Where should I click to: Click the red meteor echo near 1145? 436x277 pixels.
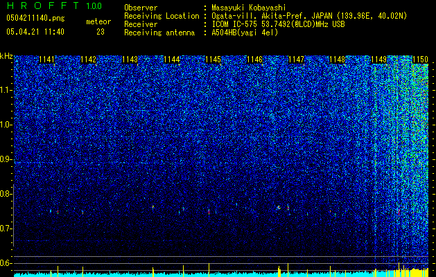[209, 212]
